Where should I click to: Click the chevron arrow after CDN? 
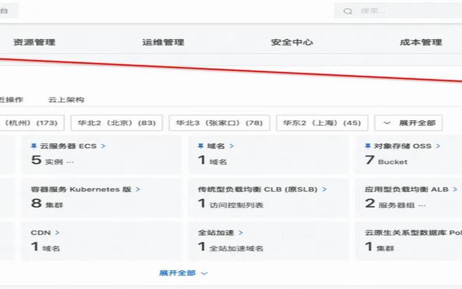(x=57, y=233)
